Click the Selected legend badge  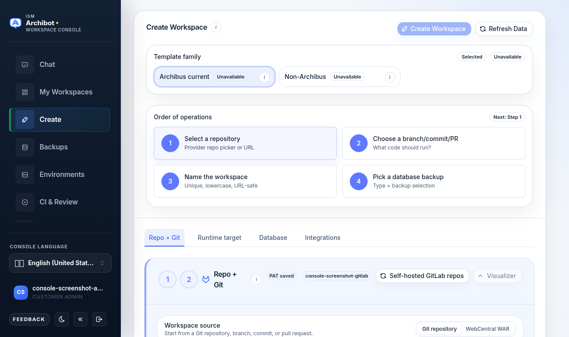click(472, 57)
